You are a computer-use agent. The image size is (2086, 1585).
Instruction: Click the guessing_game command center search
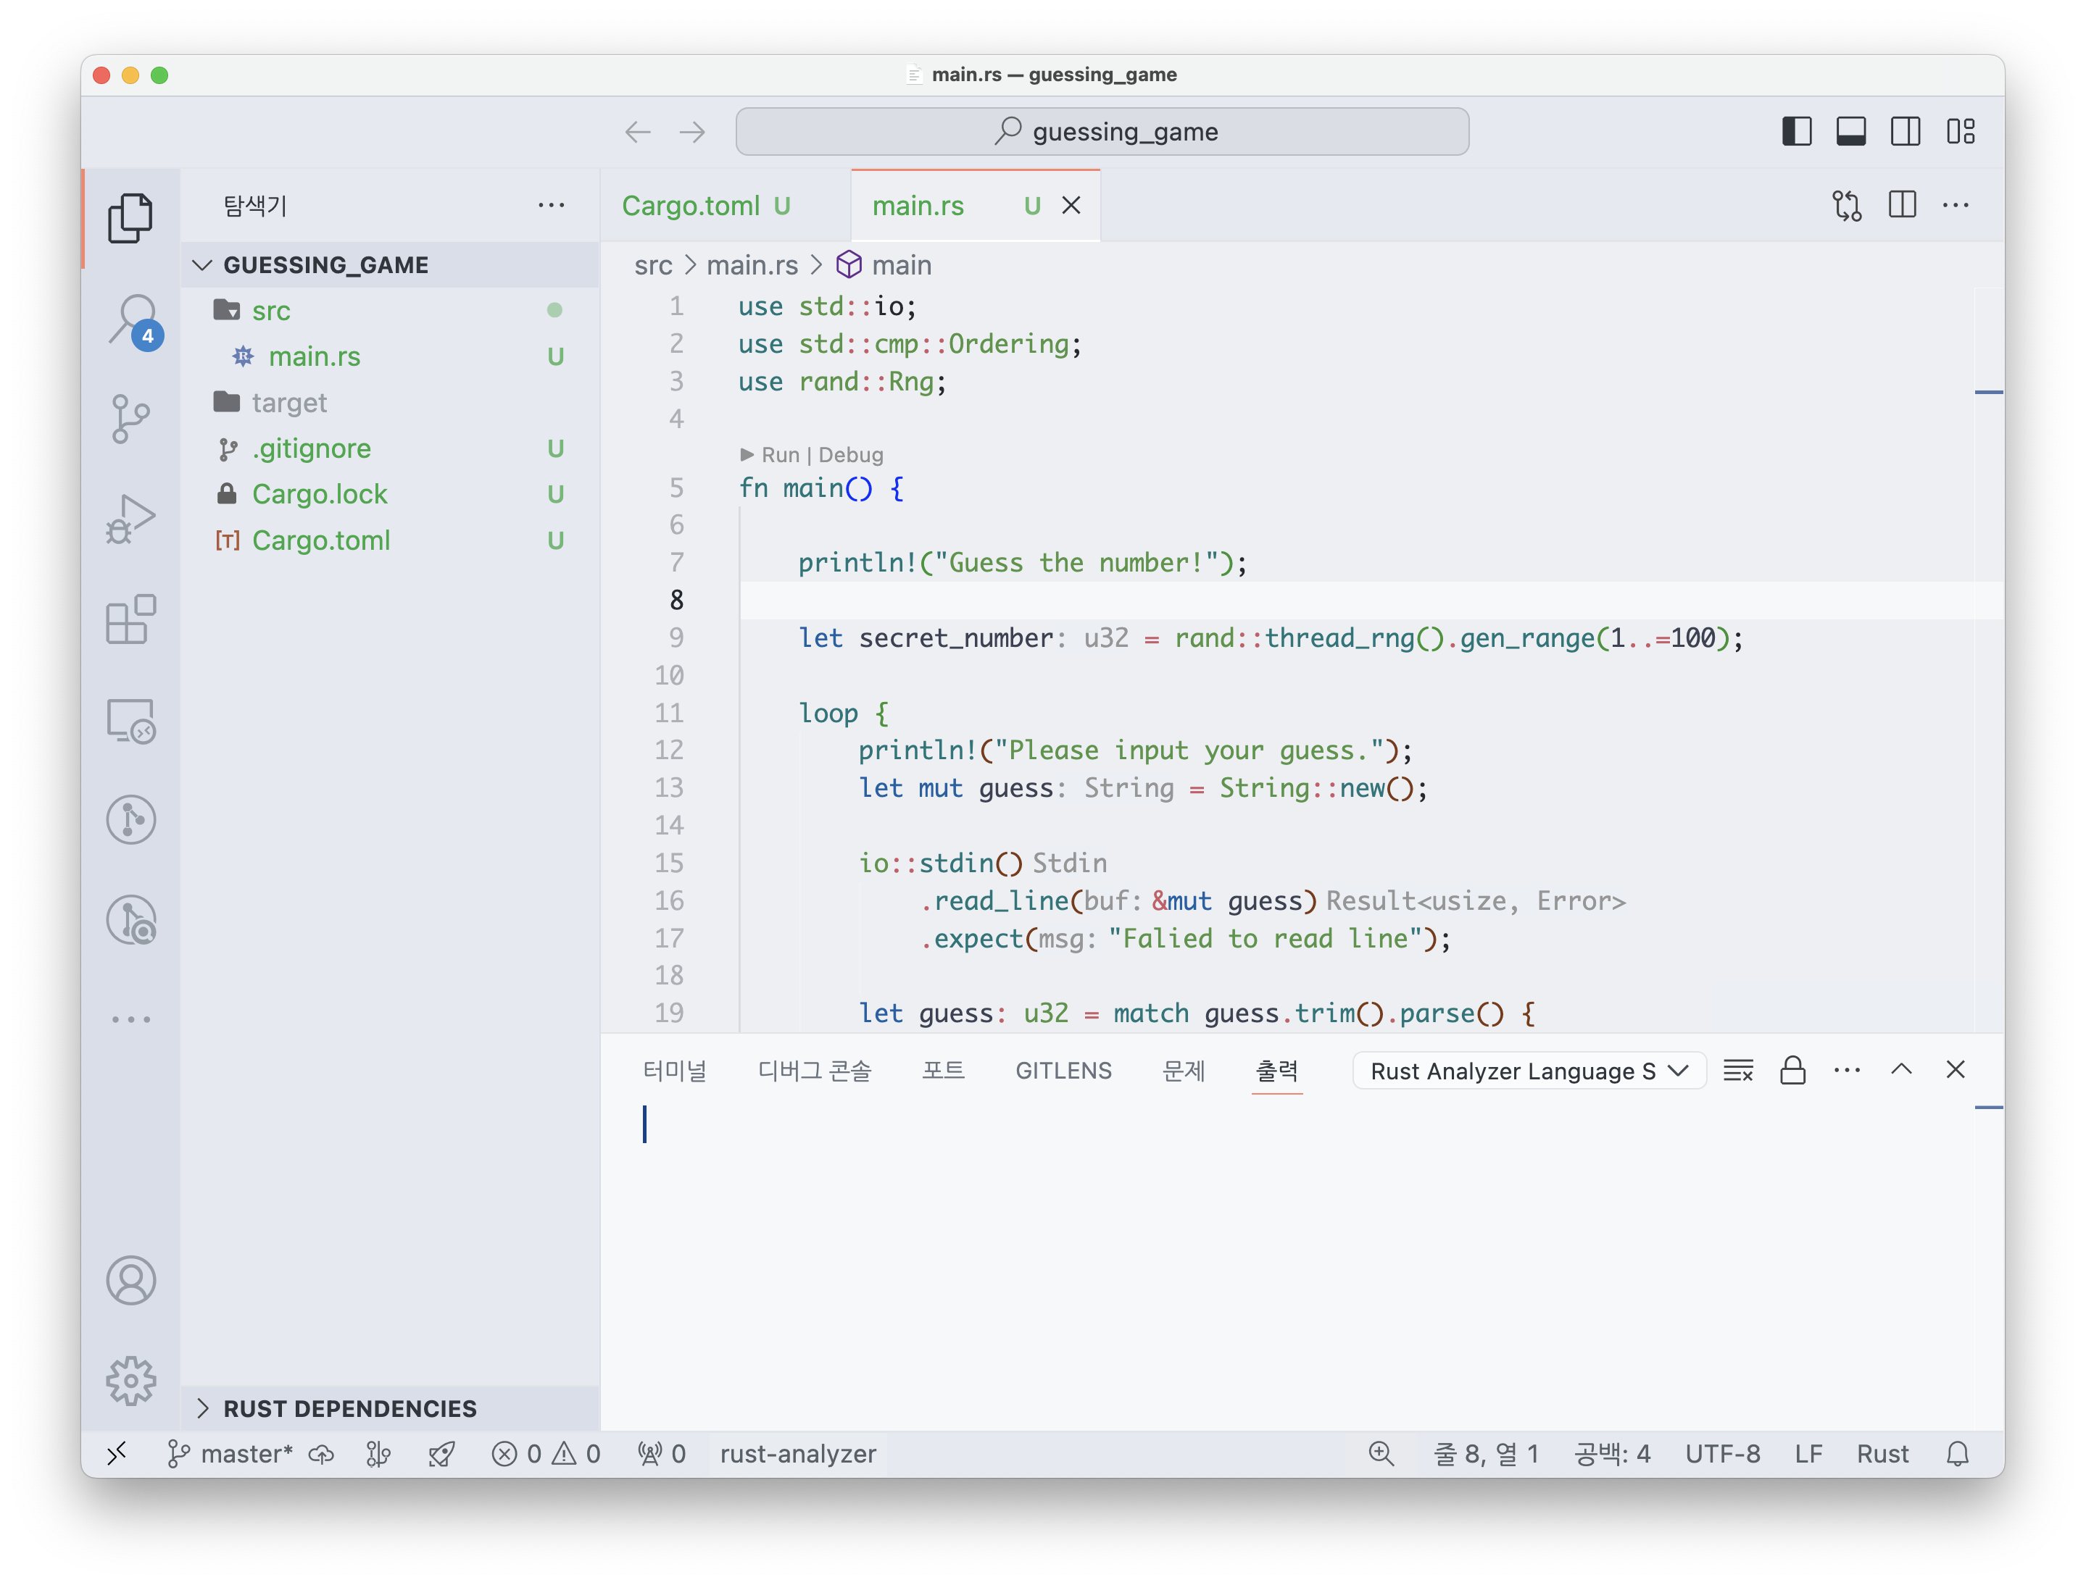click(1102, 131)
